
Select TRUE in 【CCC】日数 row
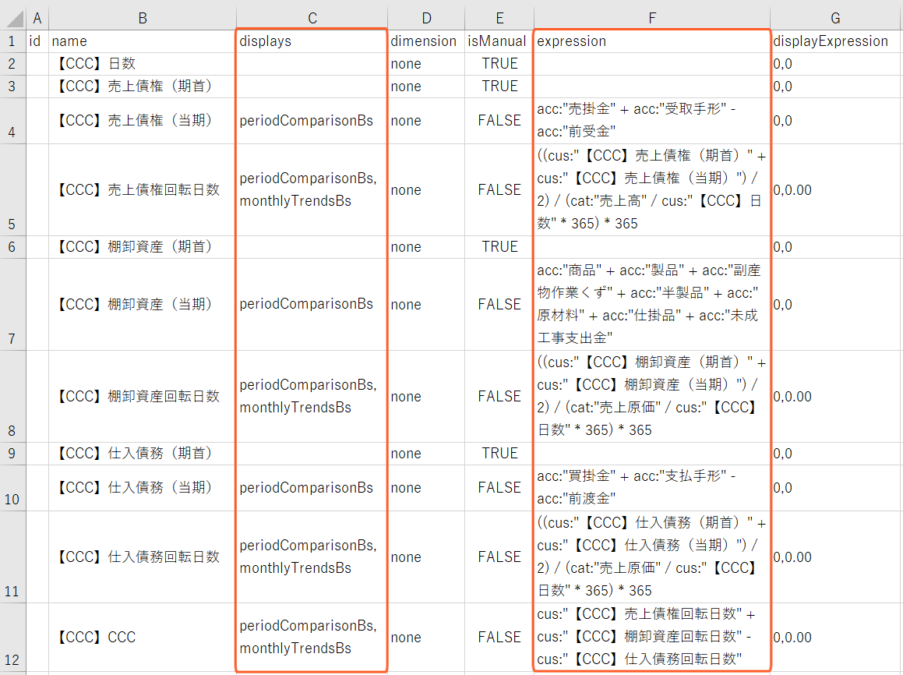coord(499,64)
